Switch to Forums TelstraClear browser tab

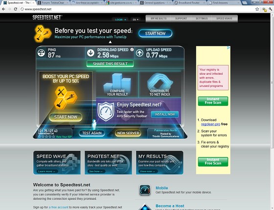[52, 2]
